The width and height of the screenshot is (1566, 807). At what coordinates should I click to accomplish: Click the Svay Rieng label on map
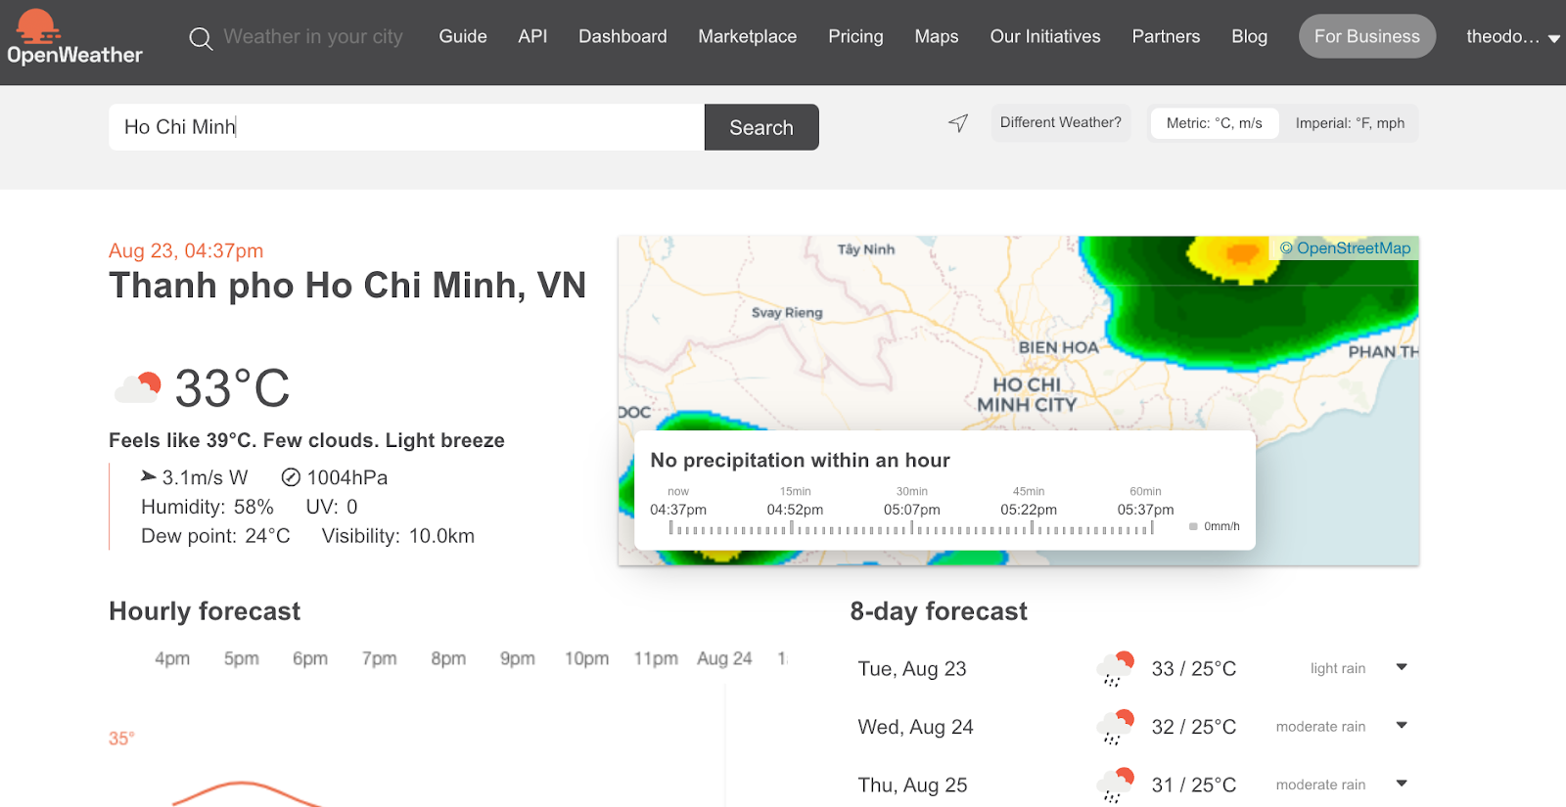coord(787,313)
